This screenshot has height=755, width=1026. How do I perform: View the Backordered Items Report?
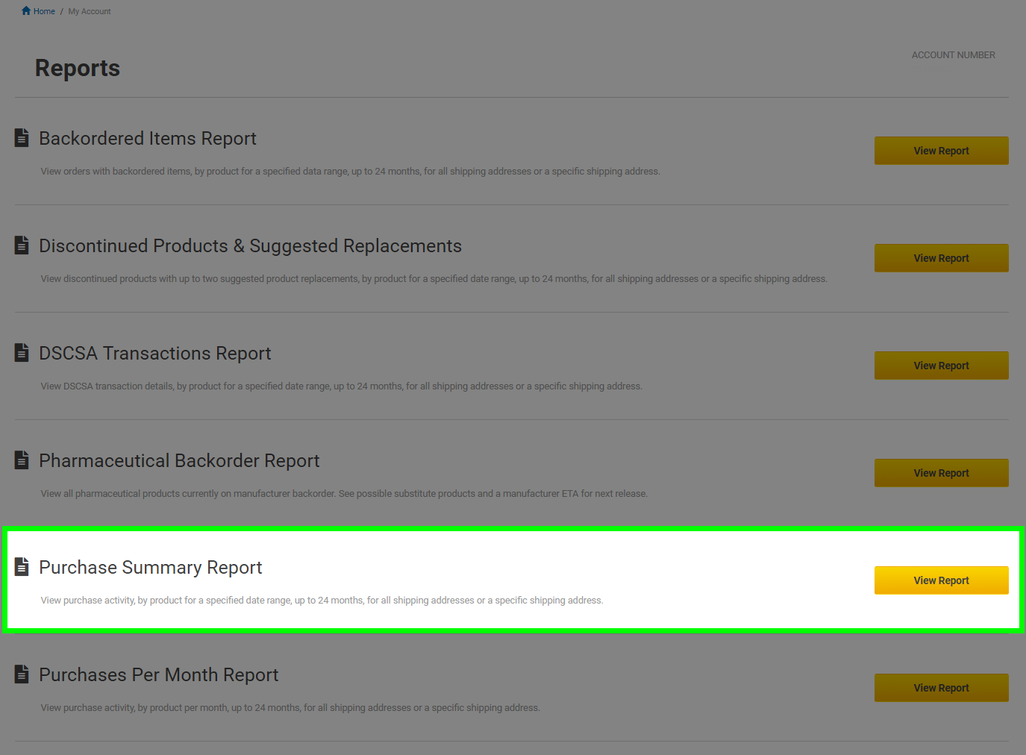coord(941,151)
